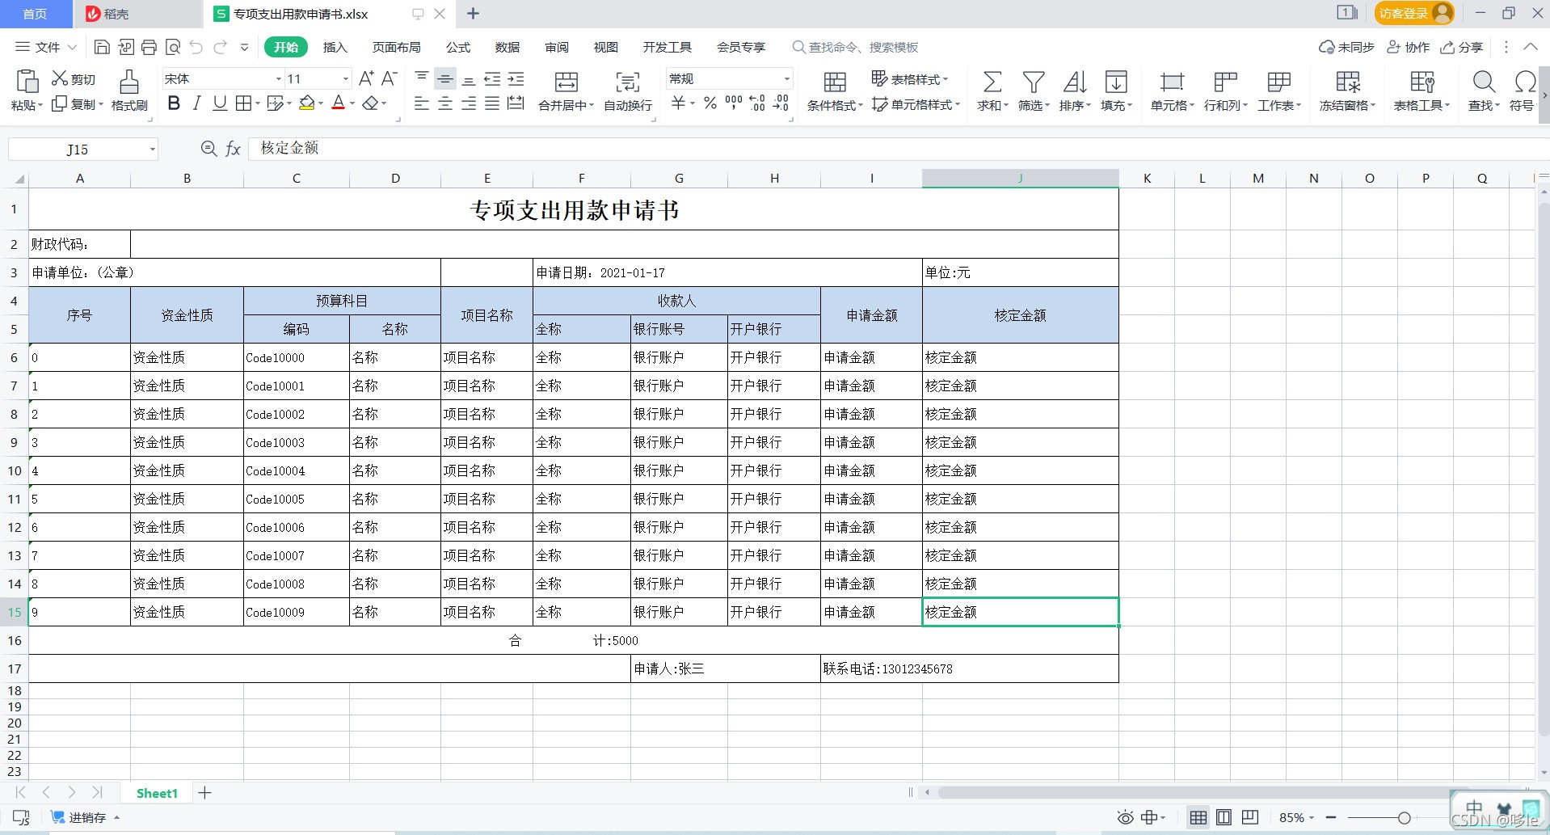Click the Paste clipboard icon
Image resolution: width=1550 pixels, height=835 pixels.
tap(27, 82)
